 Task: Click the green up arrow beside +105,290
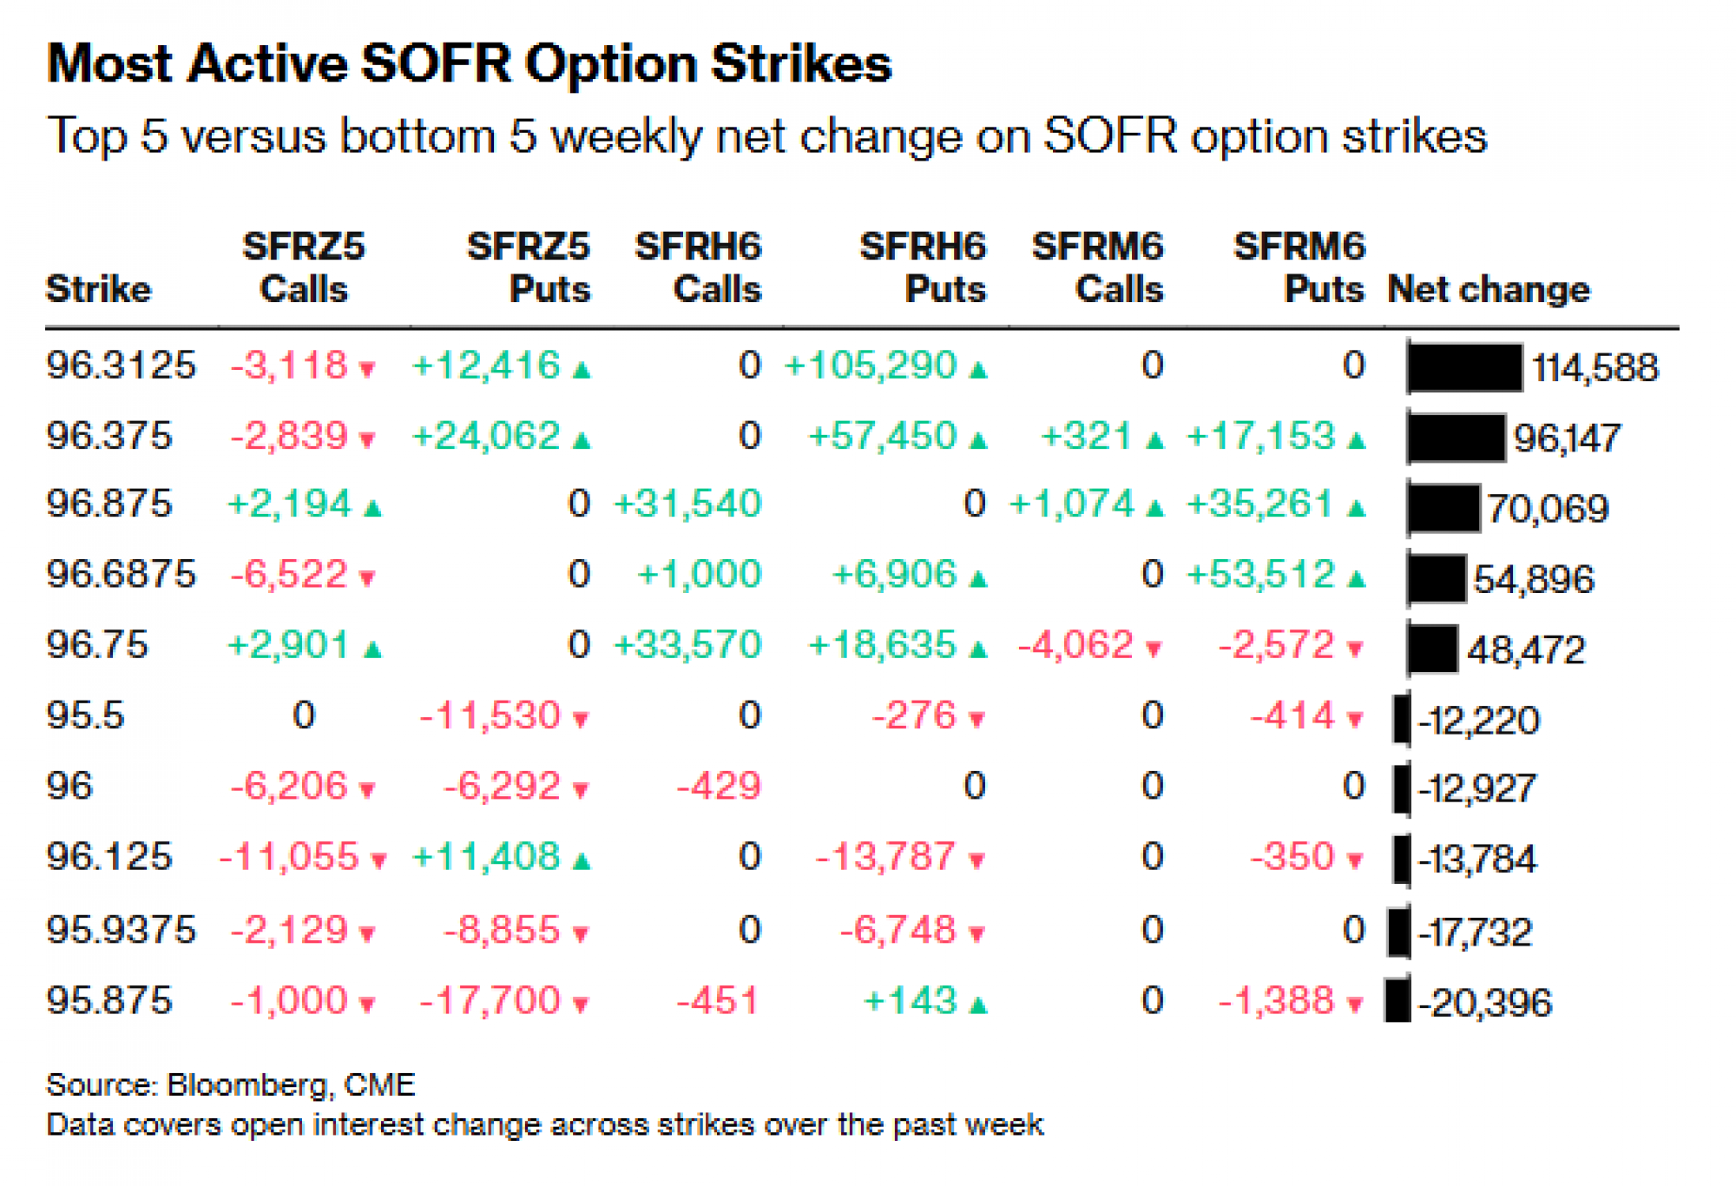978,370
